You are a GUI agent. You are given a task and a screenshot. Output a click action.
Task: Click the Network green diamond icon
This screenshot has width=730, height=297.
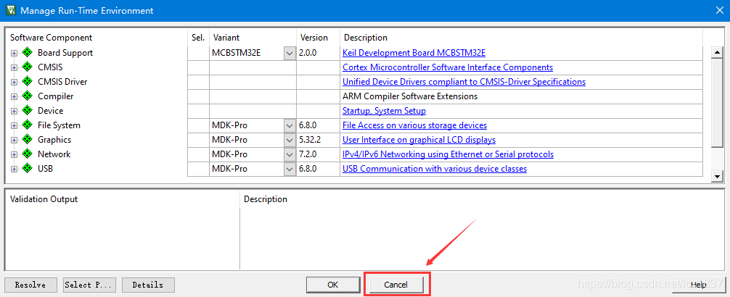[28, 154]
